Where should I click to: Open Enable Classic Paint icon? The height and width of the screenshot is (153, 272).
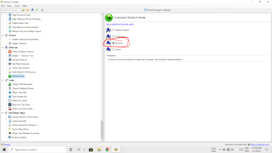click(x=10, y=23)
